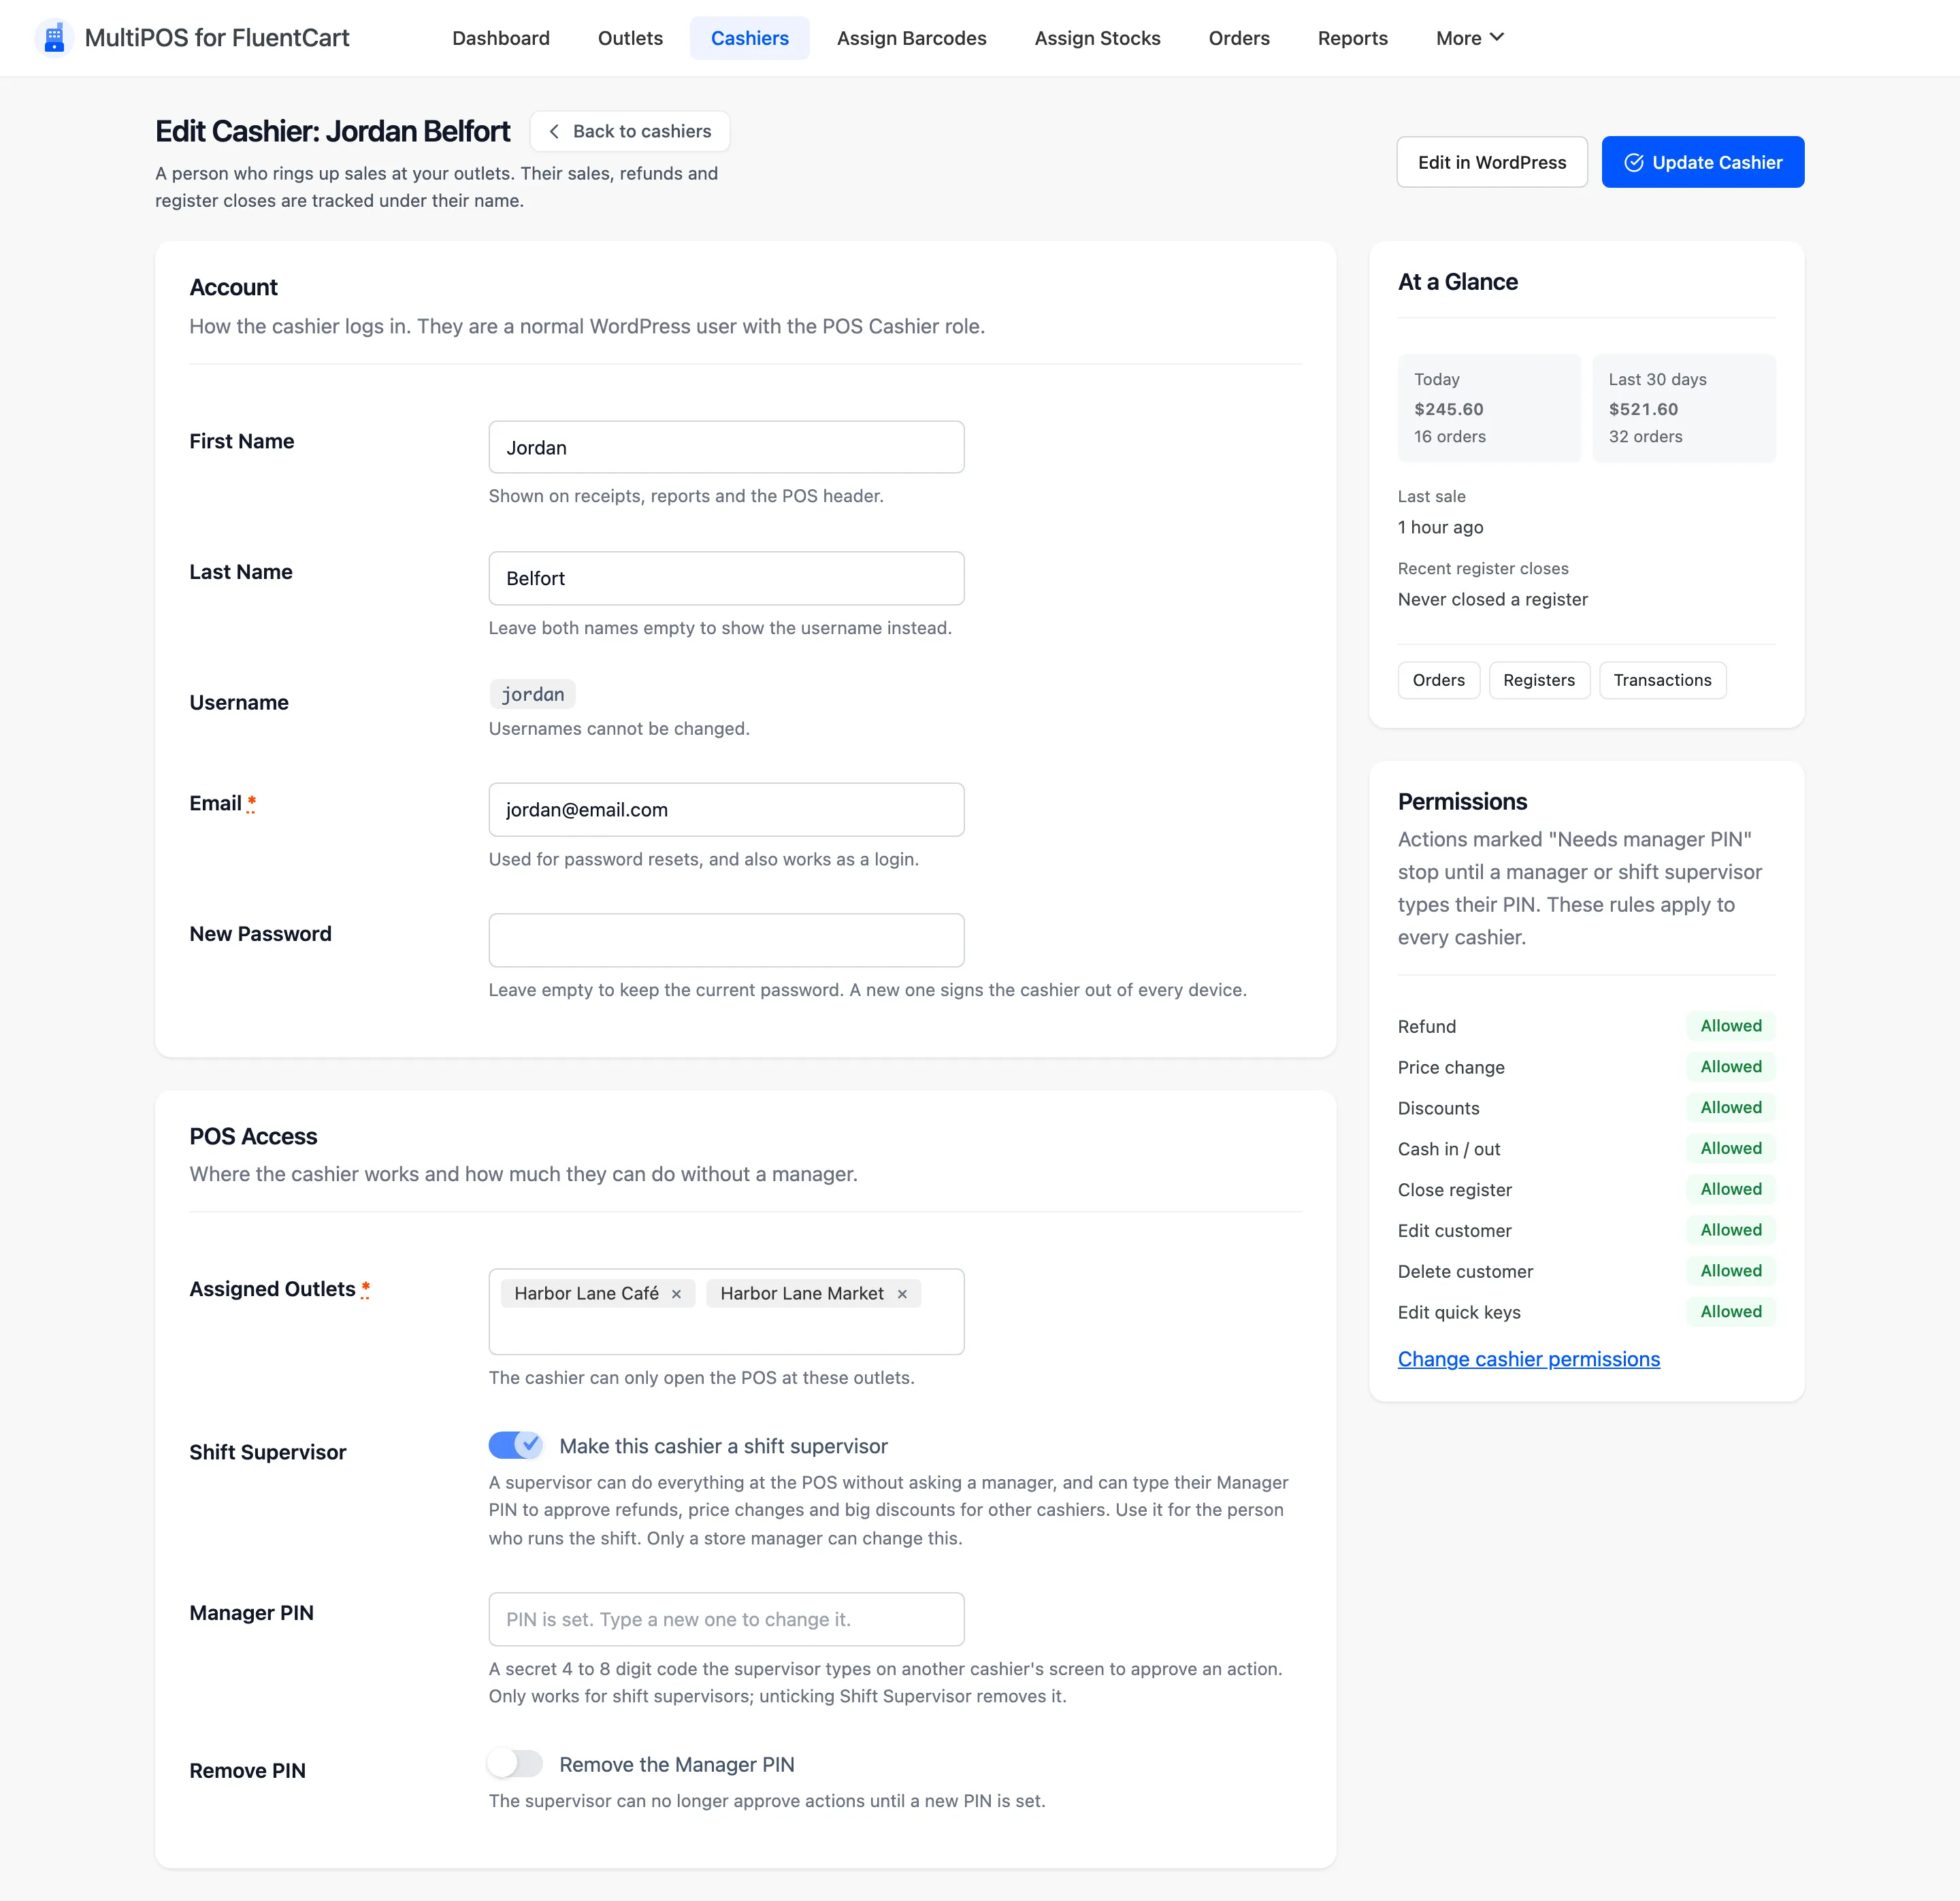Click the Refund Allowed badge
Image resolution: width=1960 pixels, height=1901 pixels.
[x=1731, y=1026]
